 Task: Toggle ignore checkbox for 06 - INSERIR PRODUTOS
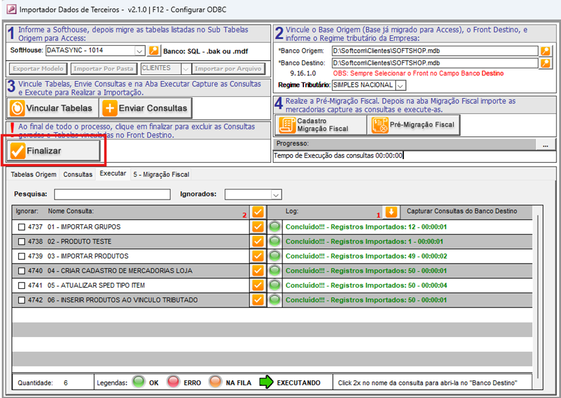click(22, 300)
